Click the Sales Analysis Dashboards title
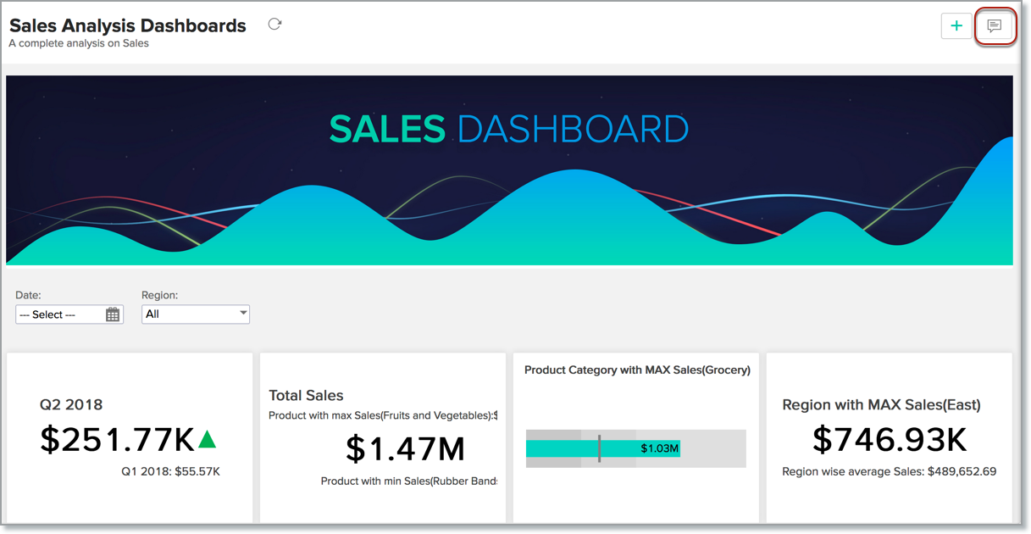The image size is (1031, 534). click(x=128, y=25)
